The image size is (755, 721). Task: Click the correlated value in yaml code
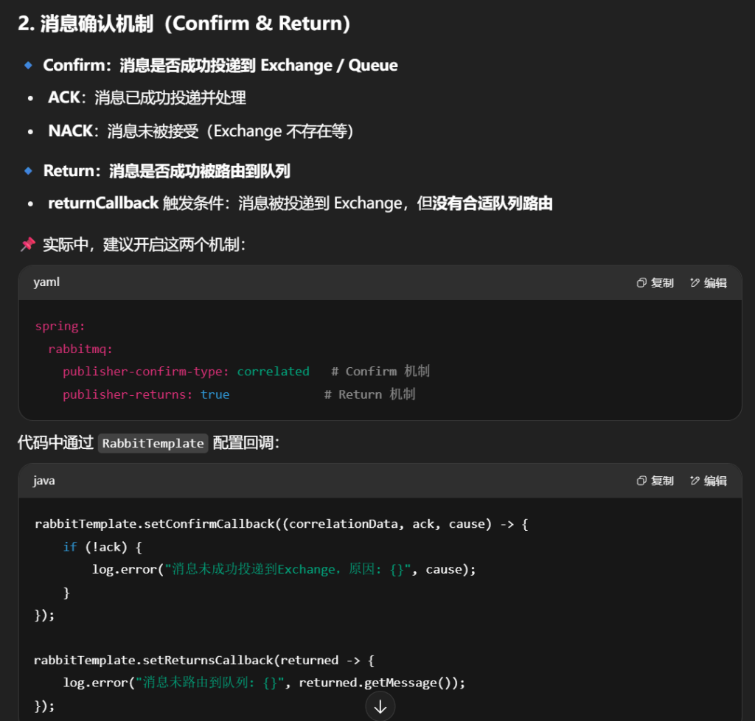tap(273, 372)
